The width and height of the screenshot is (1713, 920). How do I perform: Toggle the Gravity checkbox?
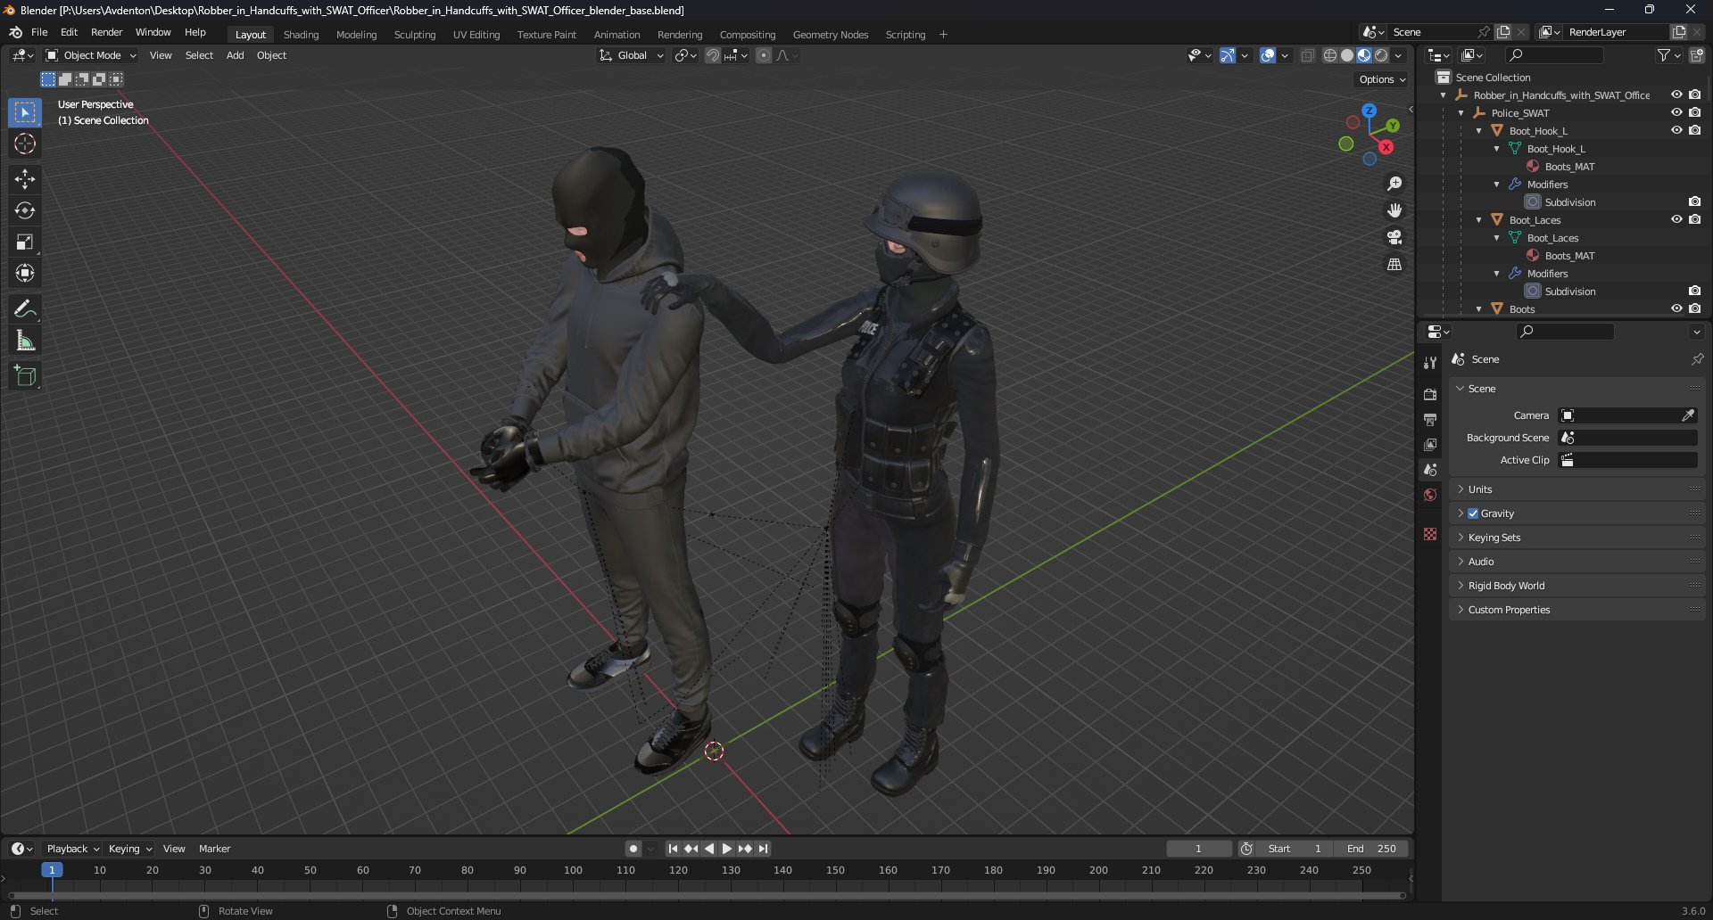1473,513
